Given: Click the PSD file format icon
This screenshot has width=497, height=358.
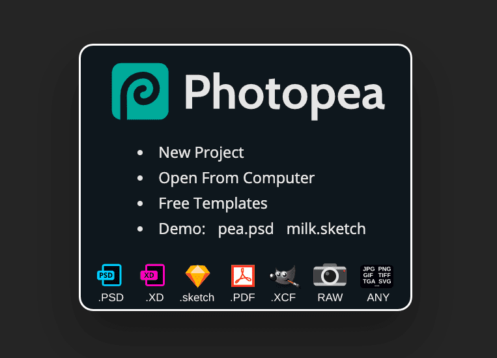Looking at the screenshot, I should tap(109, 275).
